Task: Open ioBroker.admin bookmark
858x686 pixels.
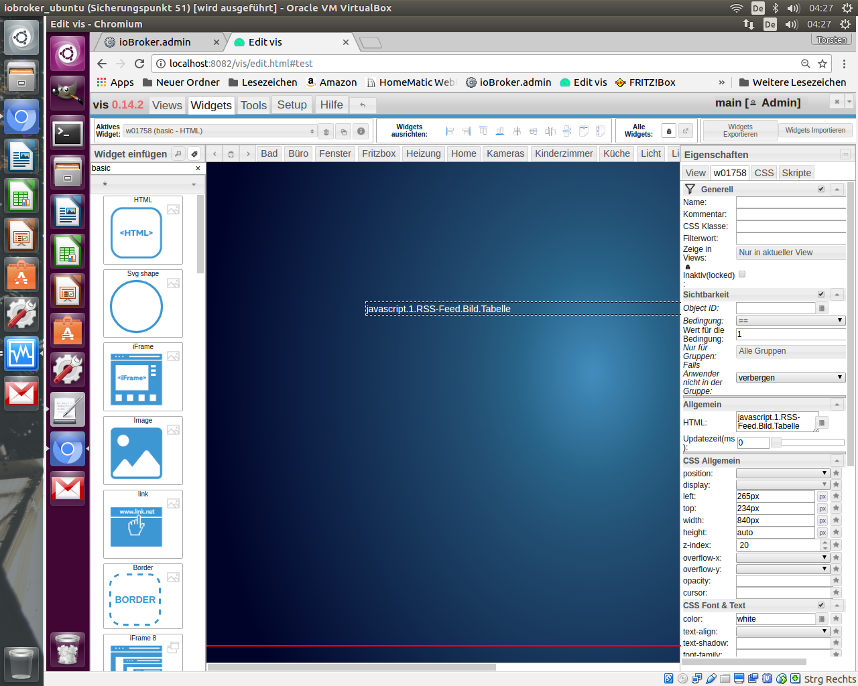Action: [508, 82]
